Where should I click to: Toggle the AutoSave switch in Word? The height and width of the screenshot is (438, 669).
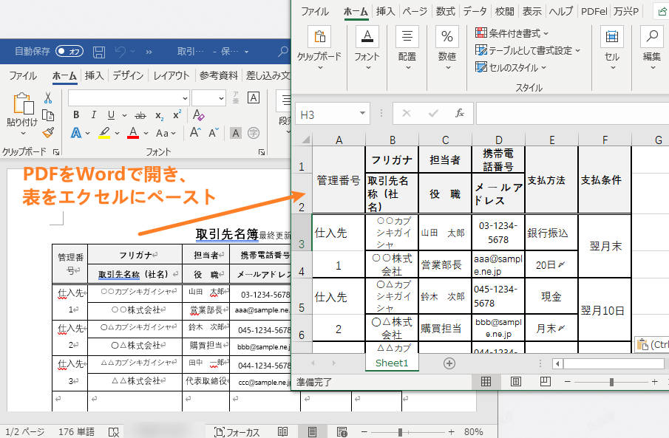click(69, 51)
